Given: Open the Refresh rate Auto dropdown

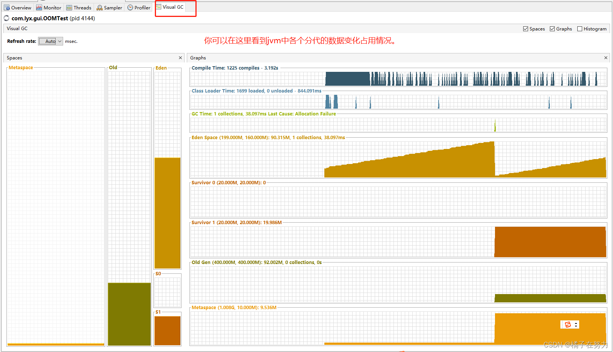Looking at the screenshot, I should pos(51,41).
